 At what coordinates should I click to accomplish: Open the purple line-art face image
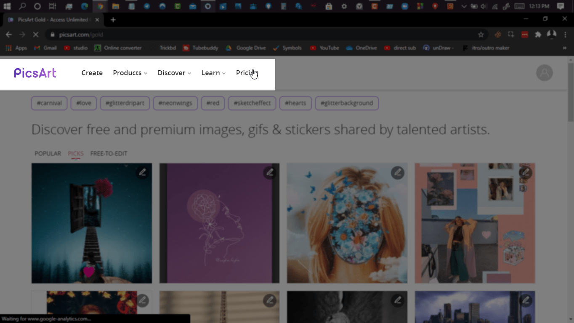click(219, 223)
